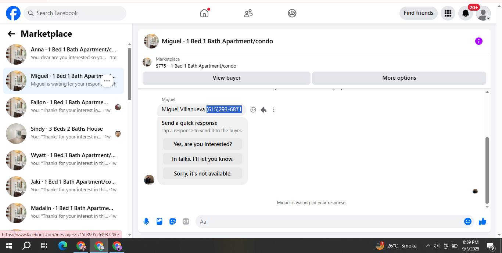Send "In talks. I'll let you know." response

point(203,159)
